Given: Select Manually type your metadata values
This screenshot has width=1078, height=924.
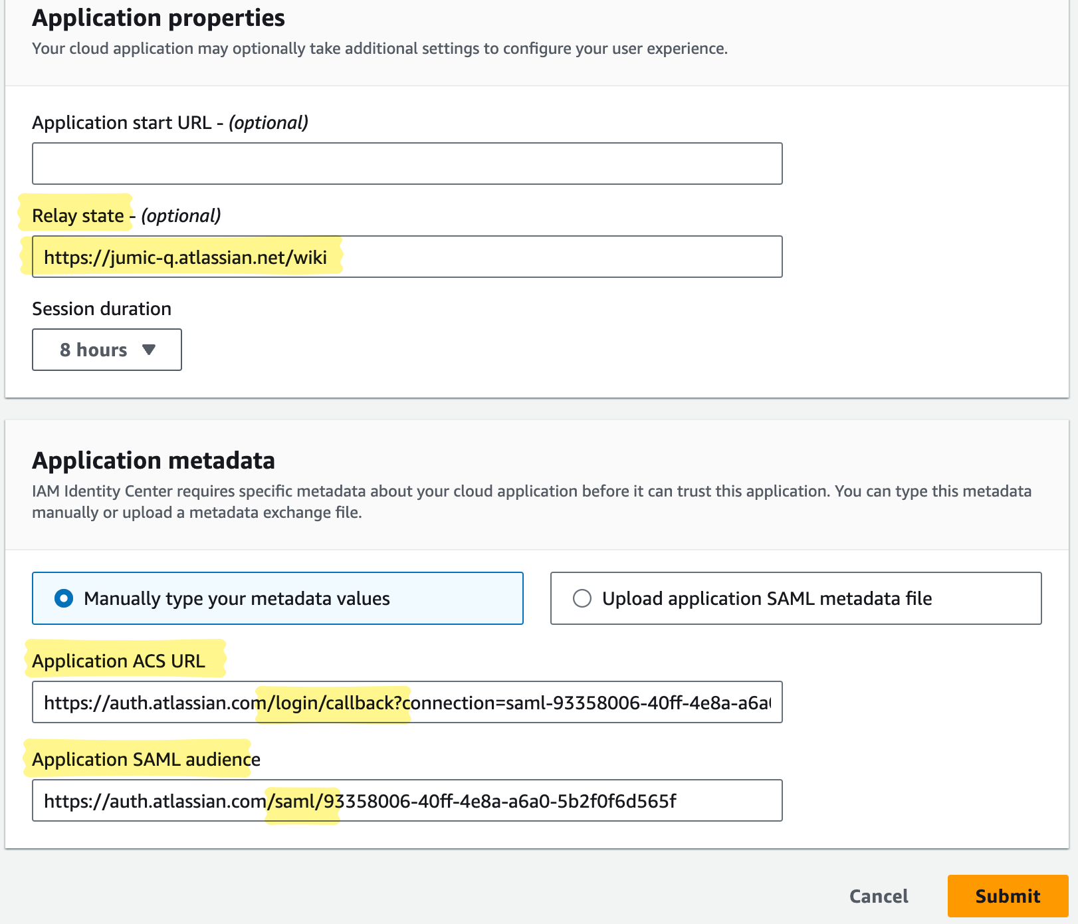Looking at the screenshot, I should click(63, 598).
